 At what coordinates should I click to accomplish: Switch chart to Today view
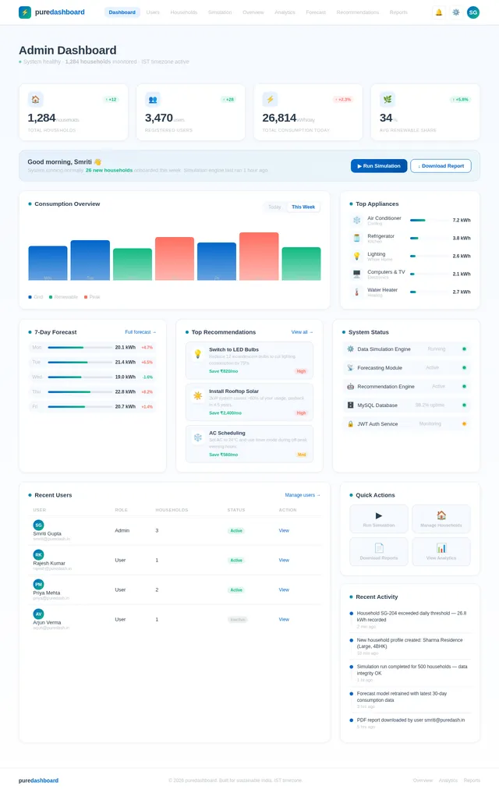[x=274, y=207]
